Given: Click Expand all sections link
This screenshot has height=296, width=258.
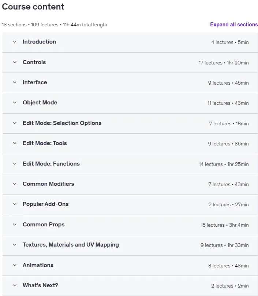Looking at the screenshot, I should (234, 25).
